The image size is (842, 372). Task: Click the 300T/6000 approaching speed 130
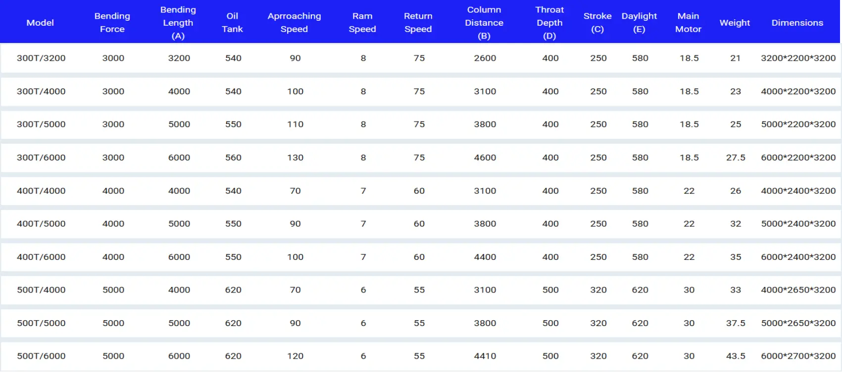[295, 158]
